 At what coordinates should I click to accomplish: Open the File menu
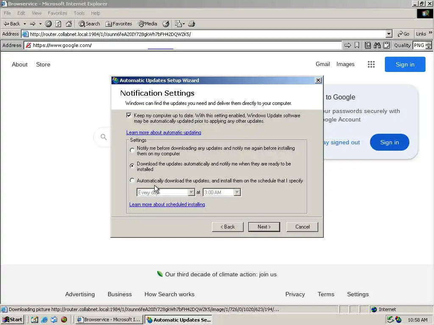tap(7, 13)
